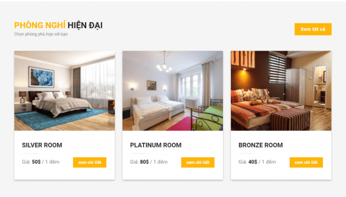Click the subtitle 'Chọn phòng phù hợp với bạn'

pos(41,34)
